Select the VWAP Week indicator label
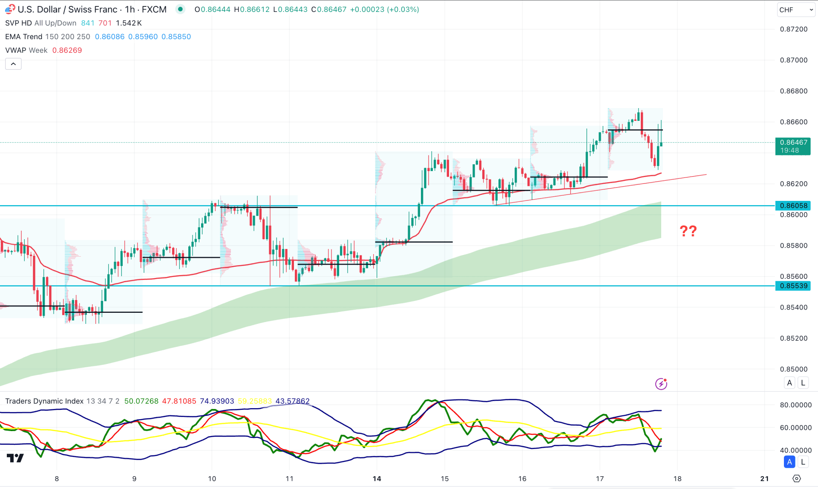The image size is (818, 489). click(x=26, y=50)
